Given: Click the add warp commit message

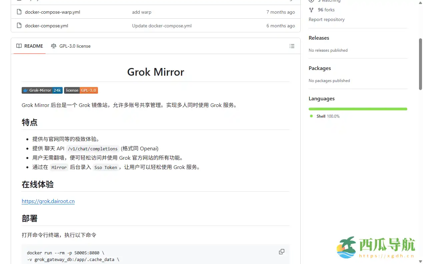Looking at the screenshot, I should tap(142, 12).
